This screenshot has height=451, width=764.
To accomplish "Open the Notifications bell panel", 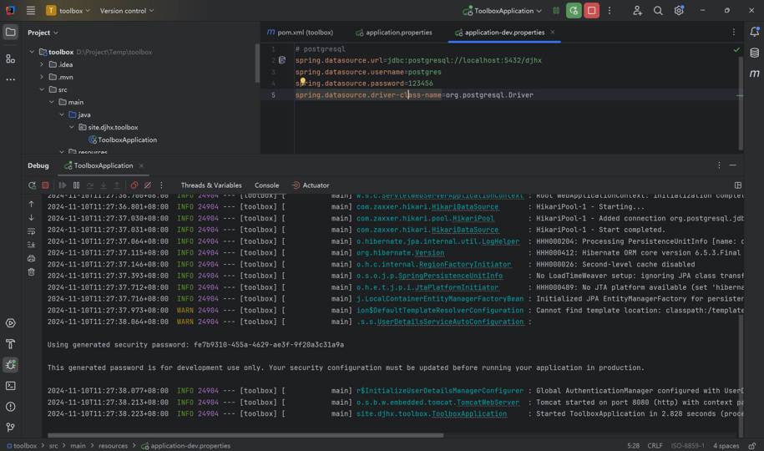I will pos(754,32).
